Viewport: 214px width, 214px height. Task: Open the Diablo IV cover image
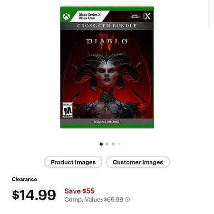(107, 68)
